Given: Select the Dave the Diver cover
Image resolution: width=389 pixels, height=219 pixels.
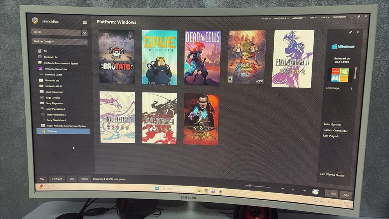Looking at the screenshot, I should click(x=159, y=58).
